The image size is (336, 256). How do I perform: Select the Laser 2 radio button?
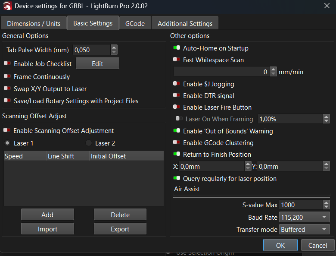pyautogui.click(x=89, y=143)
